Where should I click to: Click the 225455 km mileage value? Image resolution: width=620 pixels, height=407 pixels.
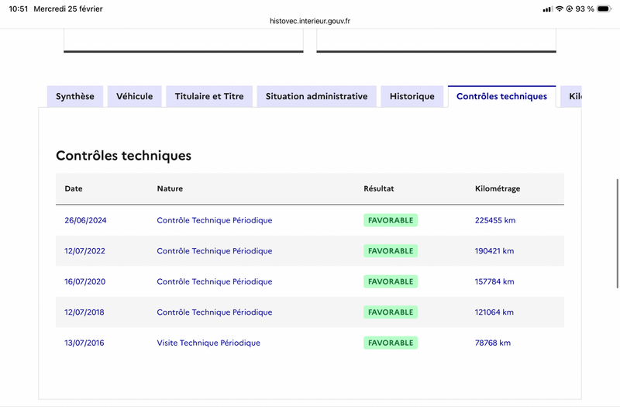495,220
